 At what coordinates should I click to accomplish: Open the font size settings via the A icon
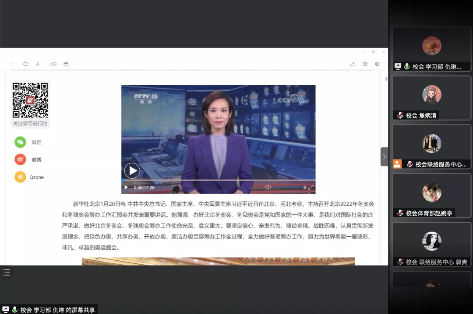38,64
